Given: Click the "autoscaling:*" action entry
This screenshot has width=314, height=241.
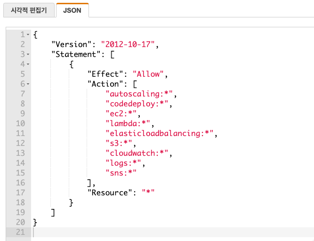Looking at the screenshot, I should [139, 94].
